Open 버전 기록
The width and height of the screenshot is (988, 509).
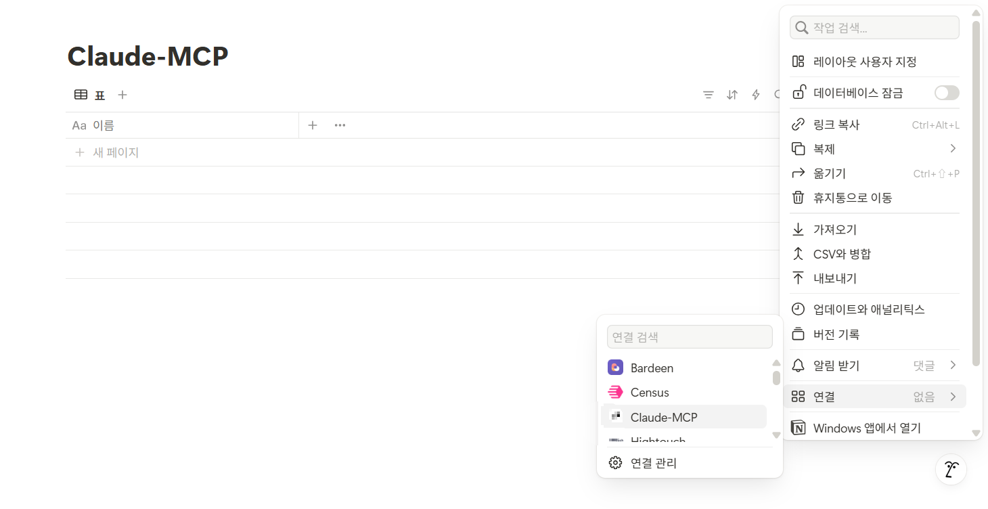pos(874,334)
